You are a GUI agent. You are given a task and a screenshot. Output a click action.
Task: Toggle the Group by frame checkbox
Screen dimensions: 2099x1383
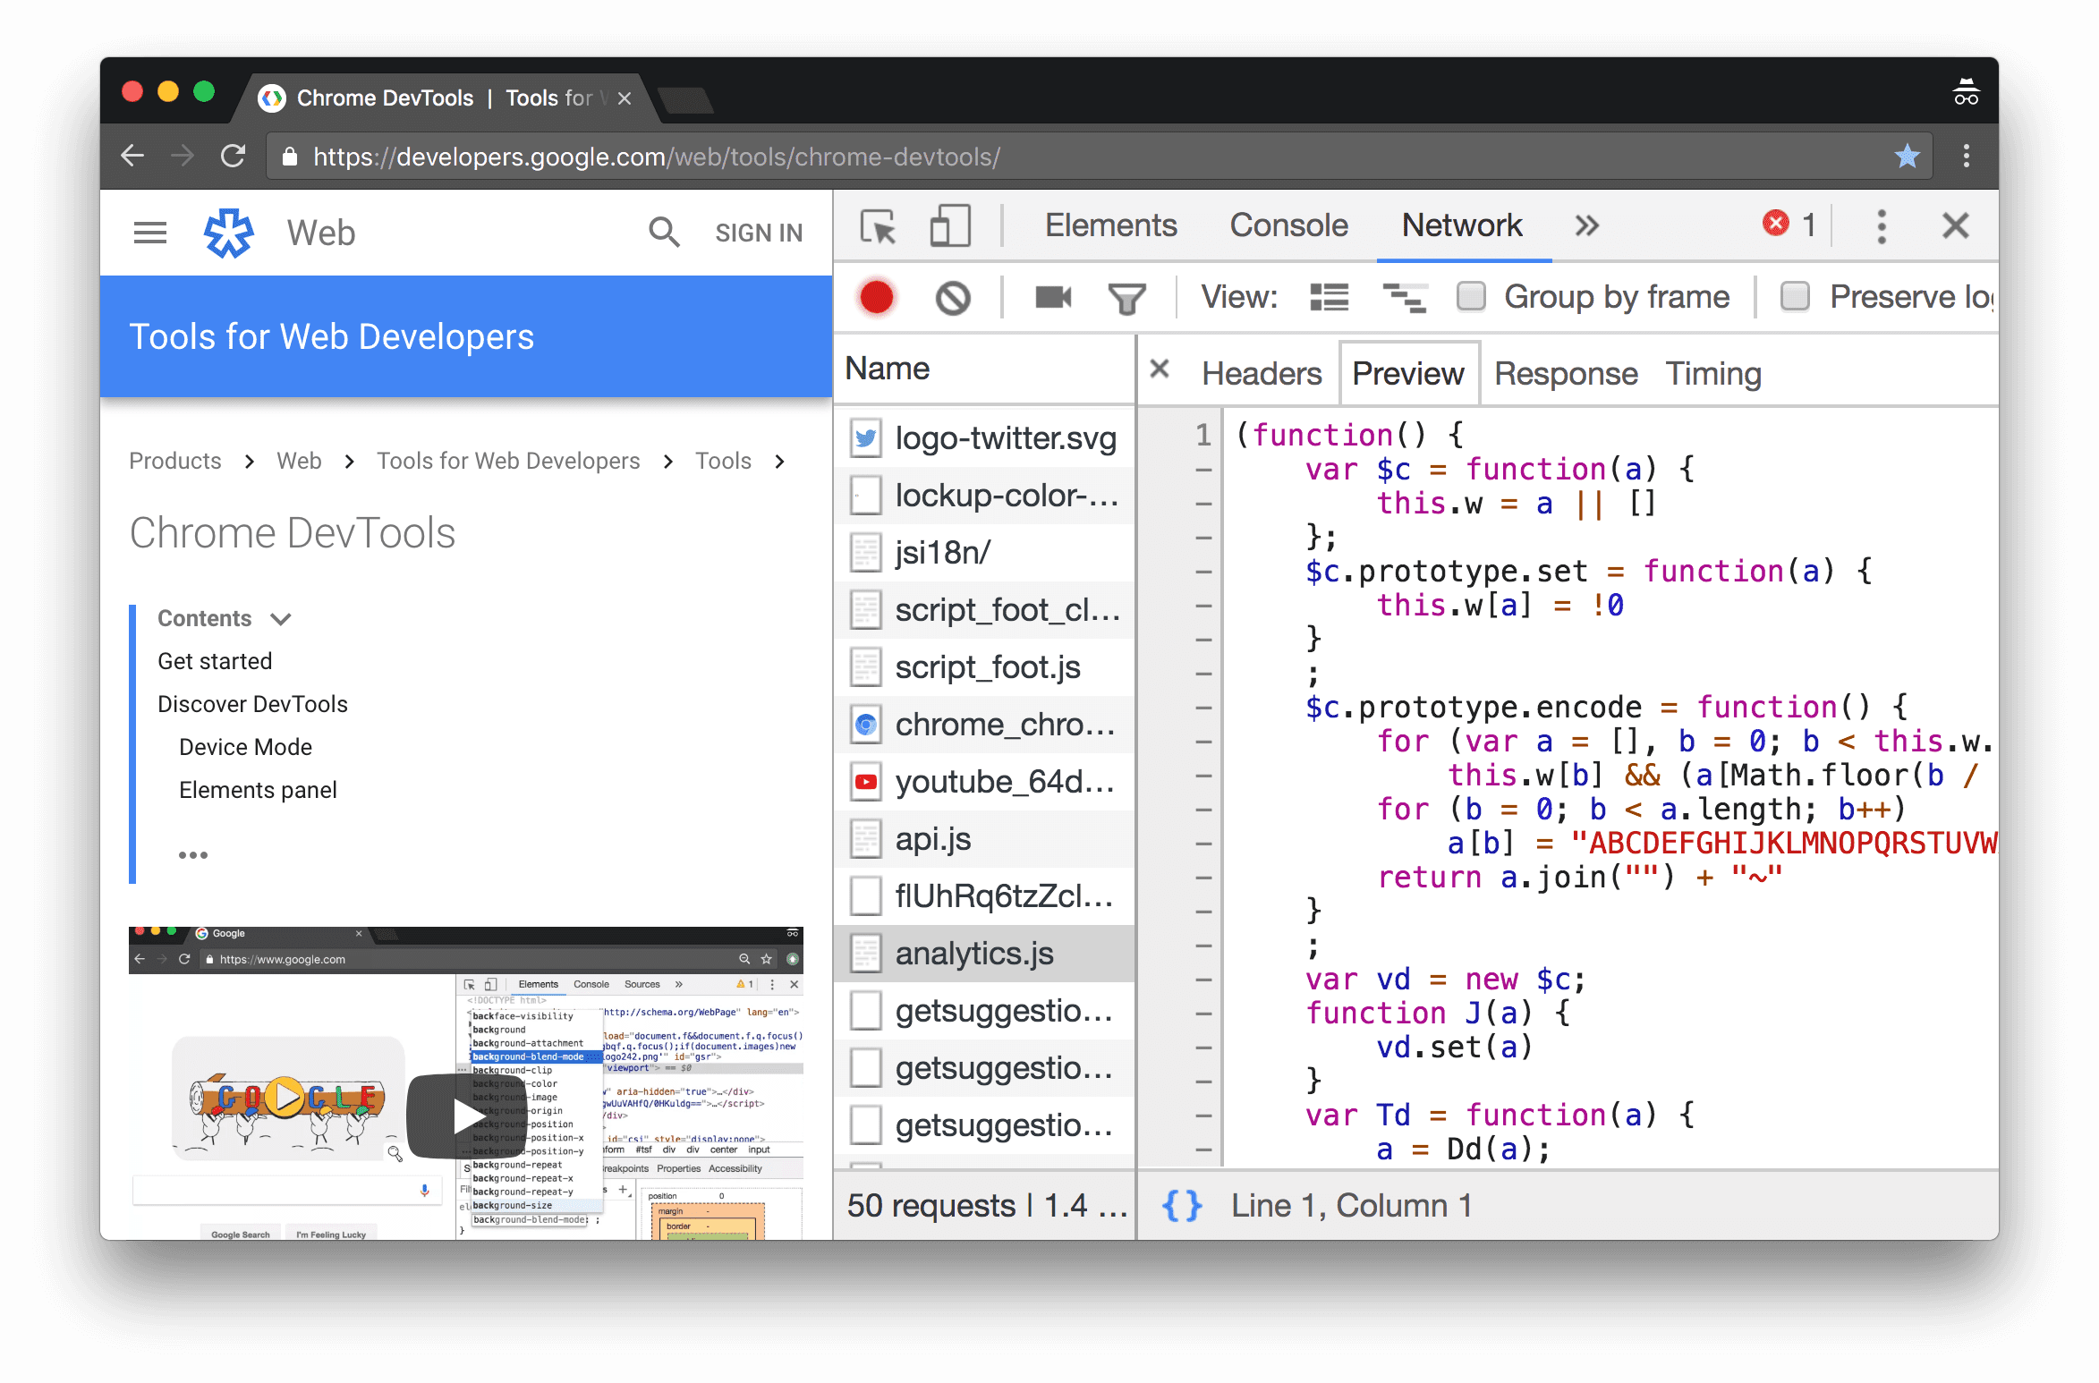click(1474, 296)
